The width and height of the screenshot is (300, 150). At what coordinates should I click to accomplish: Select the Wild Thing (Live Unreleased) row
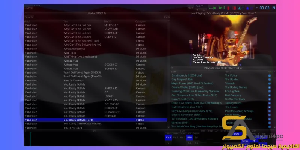pos(96,57)
